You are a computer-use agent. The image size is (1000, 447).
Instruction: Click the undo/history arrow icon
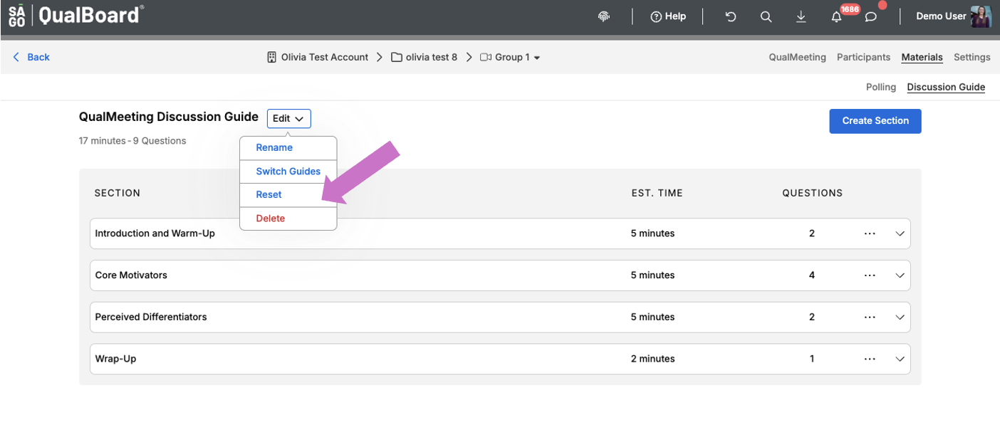[730, 16]
